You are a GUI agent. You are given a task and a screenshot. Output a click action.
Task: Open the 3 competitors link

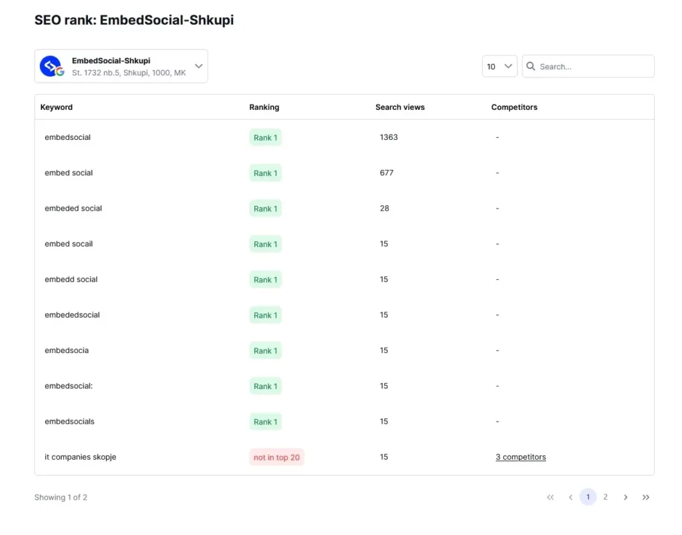point(520,457)
